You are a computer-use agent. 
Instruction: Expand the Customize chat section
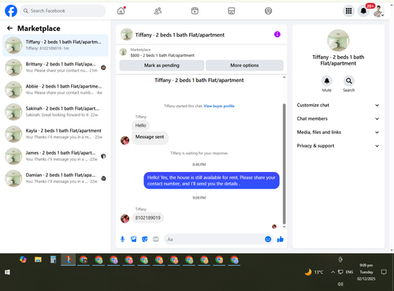338,105
